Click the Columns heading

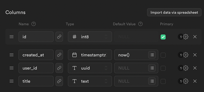(15, 12)
